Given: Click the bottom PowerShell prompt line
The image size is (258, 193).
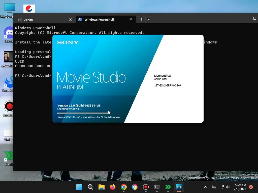Looking at the screenshot, I should 33,76.
